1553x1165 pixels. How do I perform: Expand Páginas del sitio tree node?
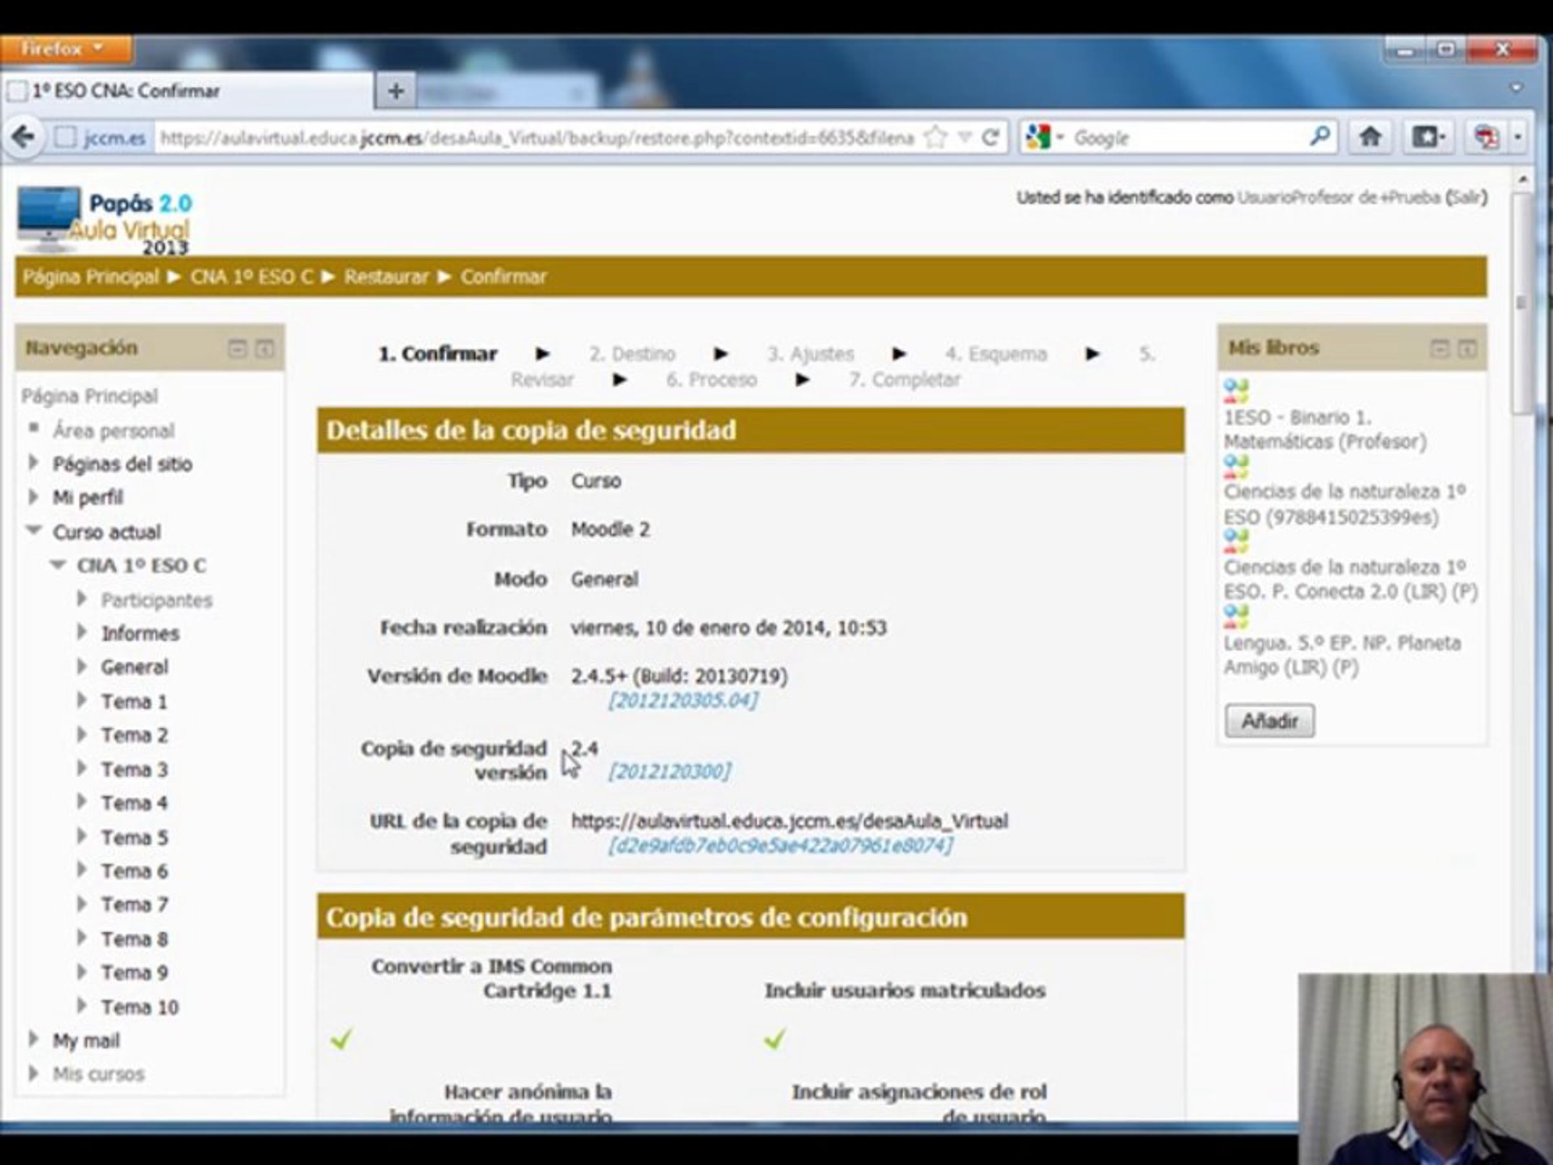coord(33,463)
